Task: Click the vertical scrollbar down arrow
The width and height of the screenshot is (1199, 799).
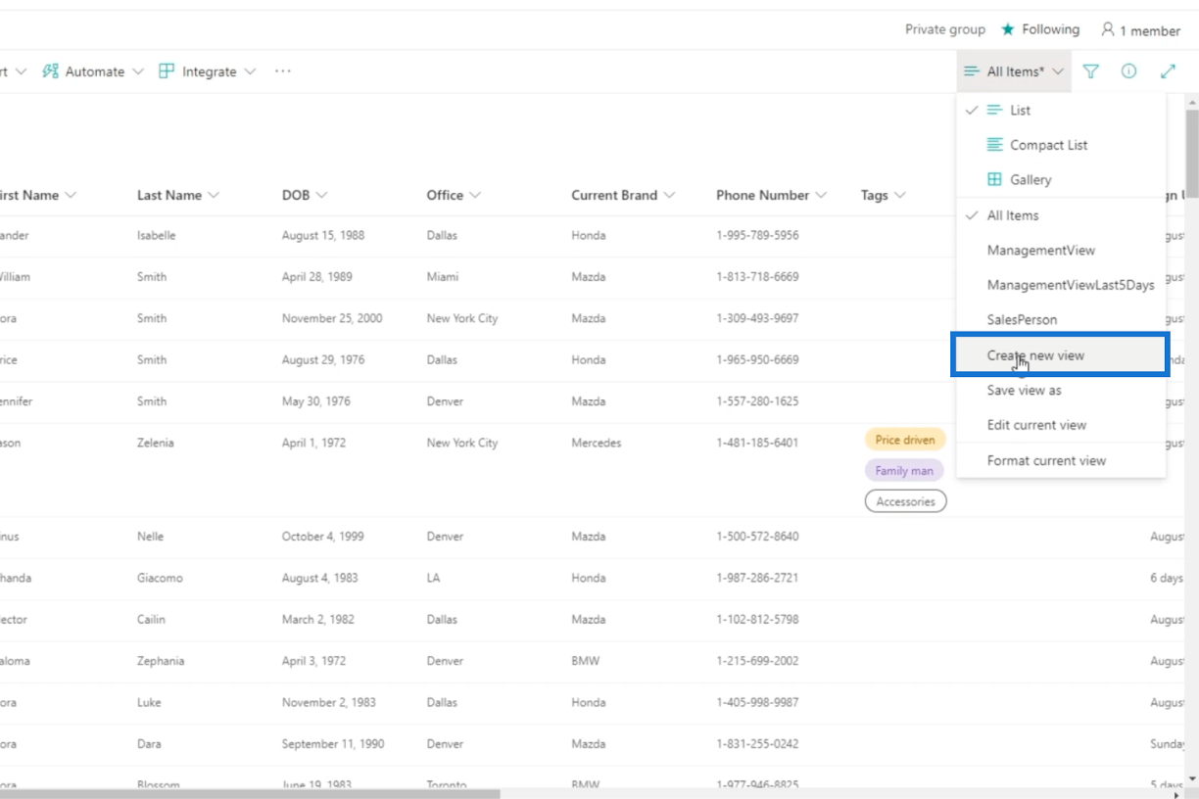Action: tap(1191, 778)
